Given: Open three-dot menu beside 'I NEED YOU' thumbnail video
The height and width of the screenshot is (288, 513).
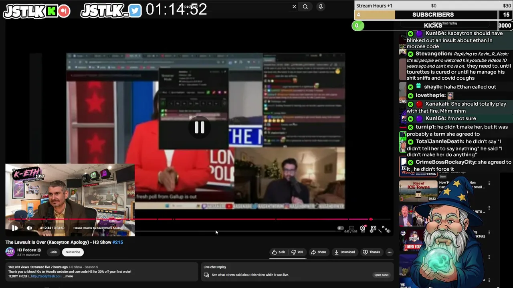Looking at the screenshot, I should [x=489, y=233].
